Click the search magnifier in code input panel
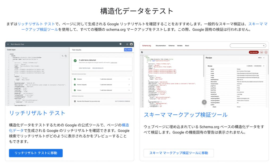This screenshot has height=166, width=272. tap(63, 56)
